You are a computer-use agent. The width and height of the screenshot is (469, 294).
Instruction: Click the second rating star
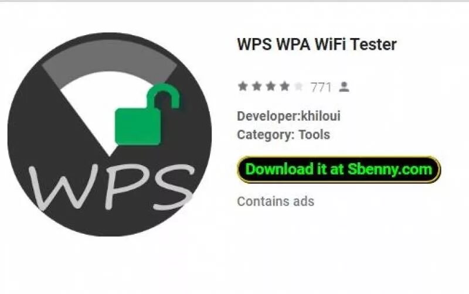point(257,87)
